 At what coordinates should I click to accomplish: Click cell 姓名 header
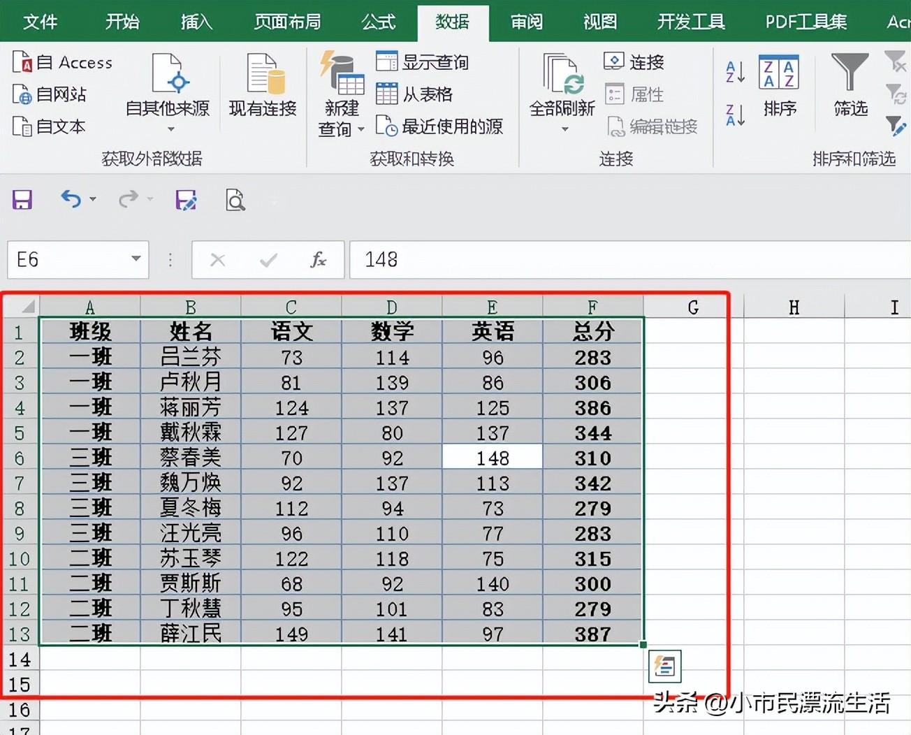coord(191,331)
